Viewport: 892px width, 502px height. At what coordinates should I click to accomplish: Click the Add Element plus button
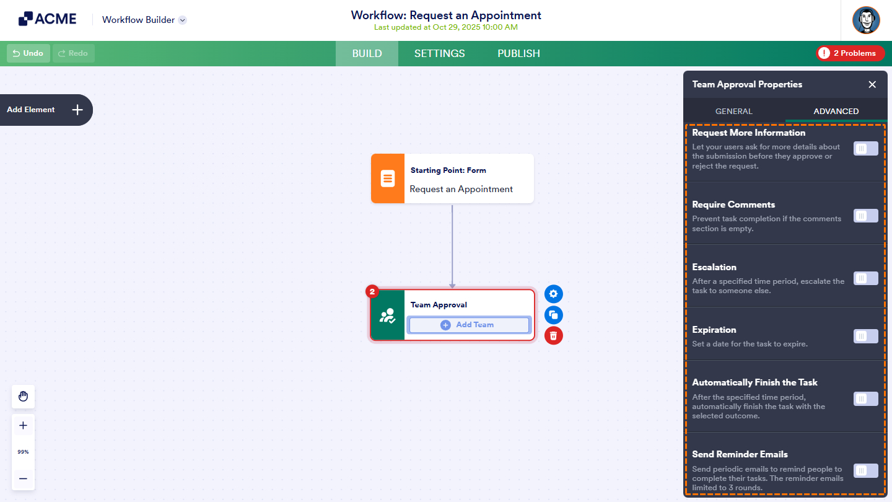click(77, 110)
